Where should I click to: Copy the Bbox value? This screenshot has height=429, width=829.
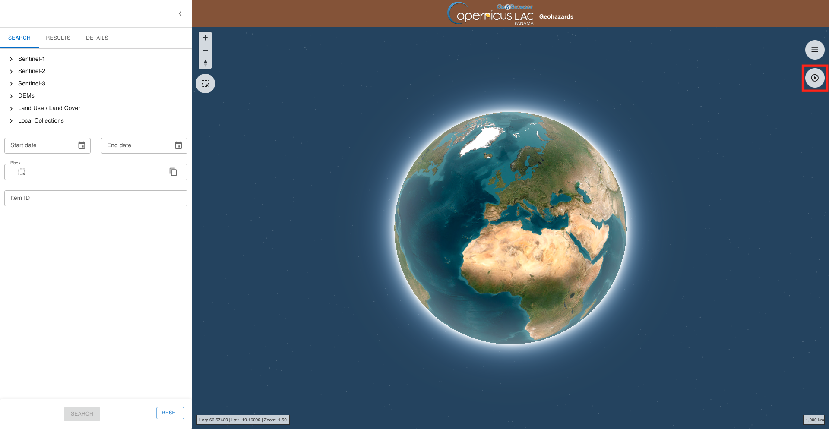coord(173,172)
